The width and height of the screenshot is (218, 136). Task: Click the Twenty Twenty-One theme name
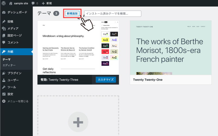(148, 80)
